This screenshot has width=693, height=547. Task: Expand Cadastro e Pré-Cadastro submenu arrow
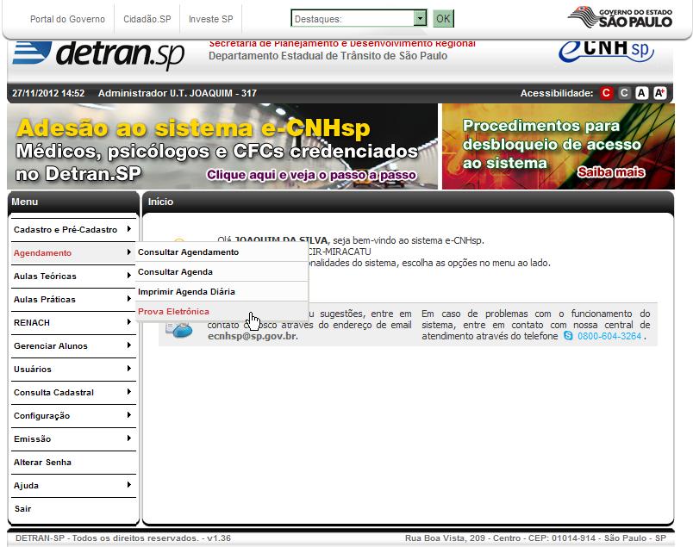click(x=128, y=229)
